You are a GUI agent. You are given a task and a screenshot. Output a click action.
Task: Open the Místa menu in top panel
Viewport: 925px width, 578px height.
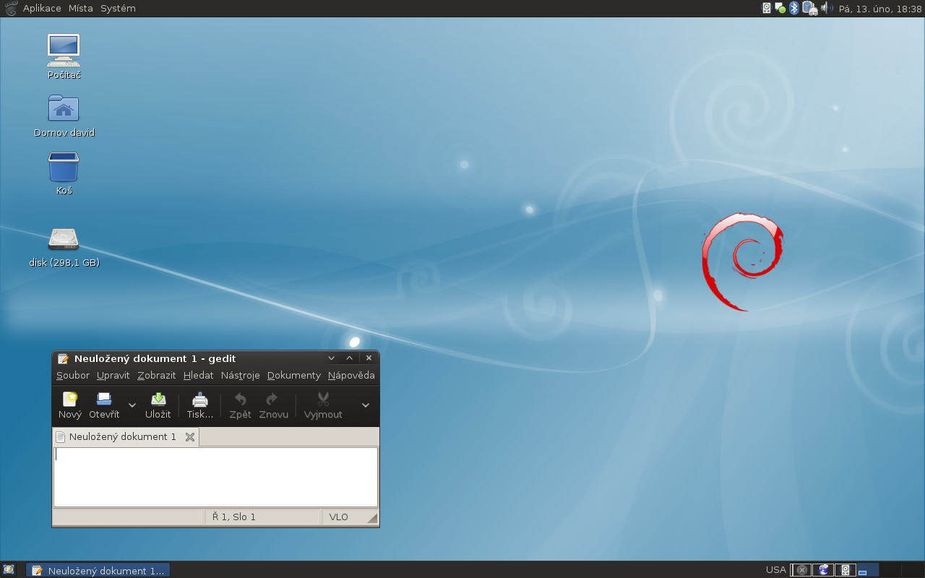tap(81, 8)
